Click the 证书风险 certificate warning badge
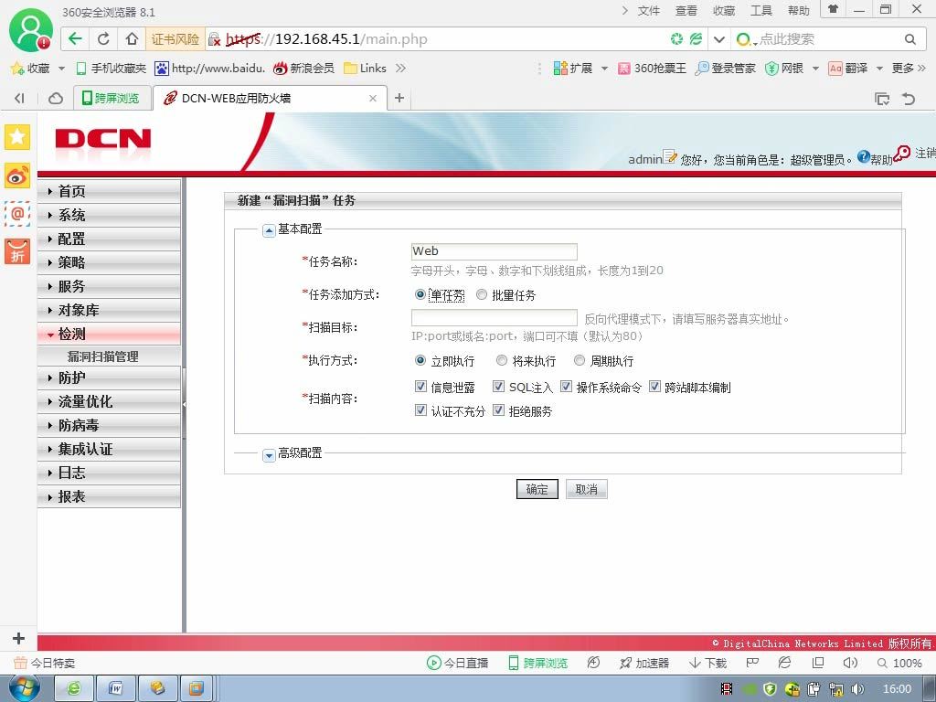Image resolution: width=936 pixels, height=702 pixels. tap(175, 39)
